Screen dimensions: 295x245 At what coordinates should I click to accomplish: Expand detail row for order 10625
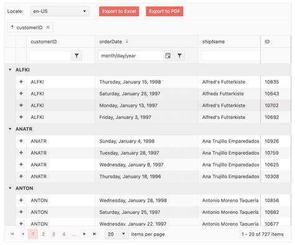point(21,165)
